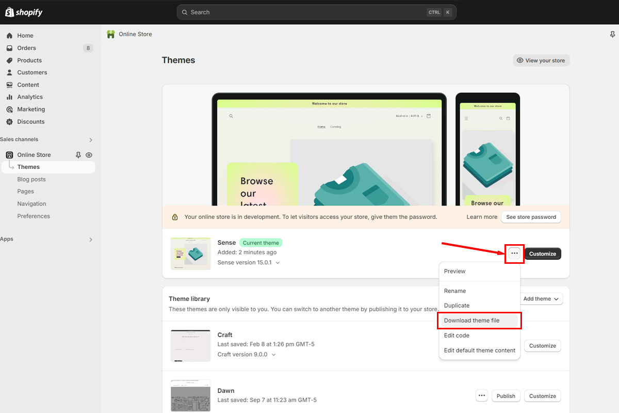Screen dimensions: 619x413
Task: Click the Theme library heading
Action: pyautogui.click(x=189, y=299)
